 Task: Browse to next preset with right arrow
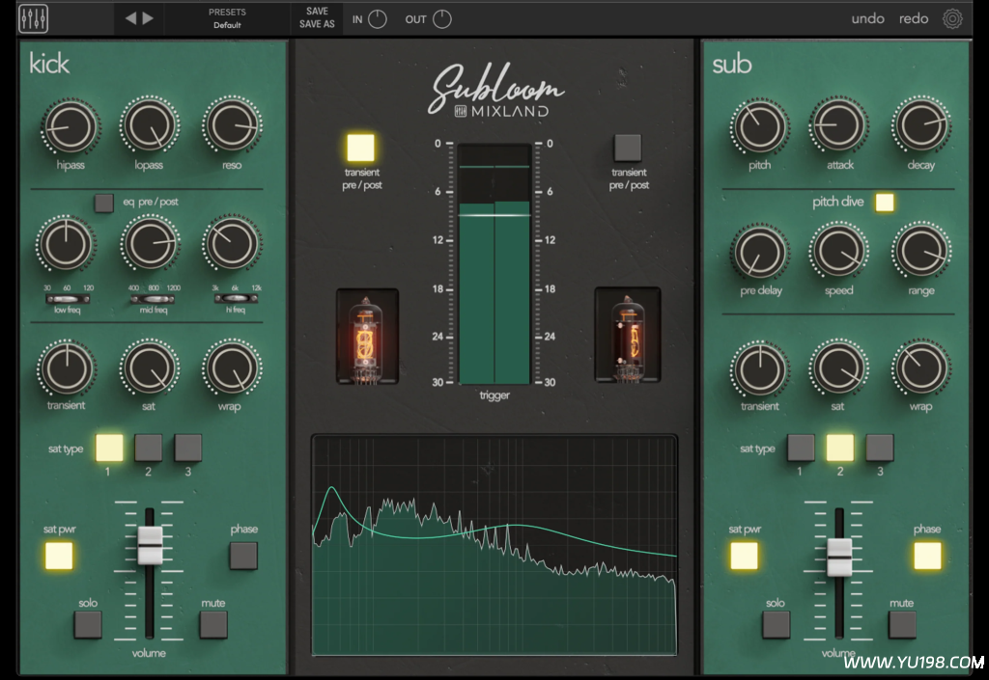click(150, 17)
